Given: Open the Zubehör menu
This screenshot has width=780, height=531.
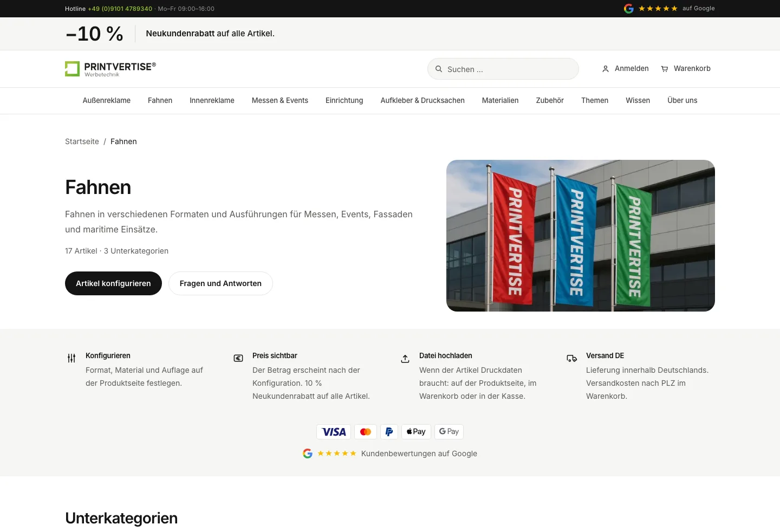Looking at the screenshot, I should tap(550, 101).
